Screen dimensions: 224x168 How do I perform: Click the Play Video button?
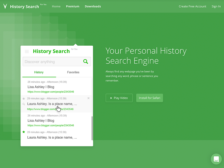[x=119, y=98]
